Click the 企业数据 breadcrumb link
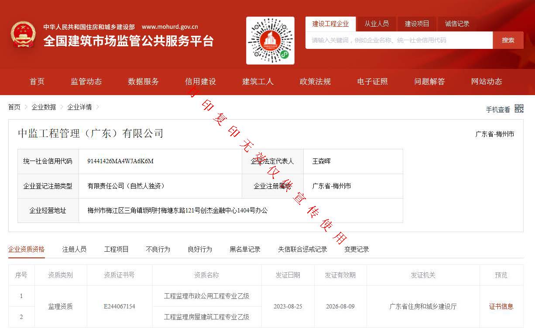This screenshot has height=329, width=535. tap(44, 107)
